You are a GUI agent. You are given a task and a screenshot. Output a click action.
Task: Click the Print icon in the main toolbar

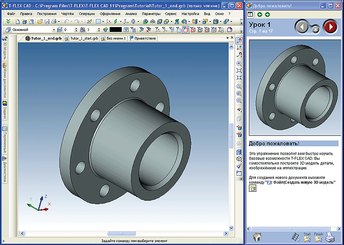53,21
